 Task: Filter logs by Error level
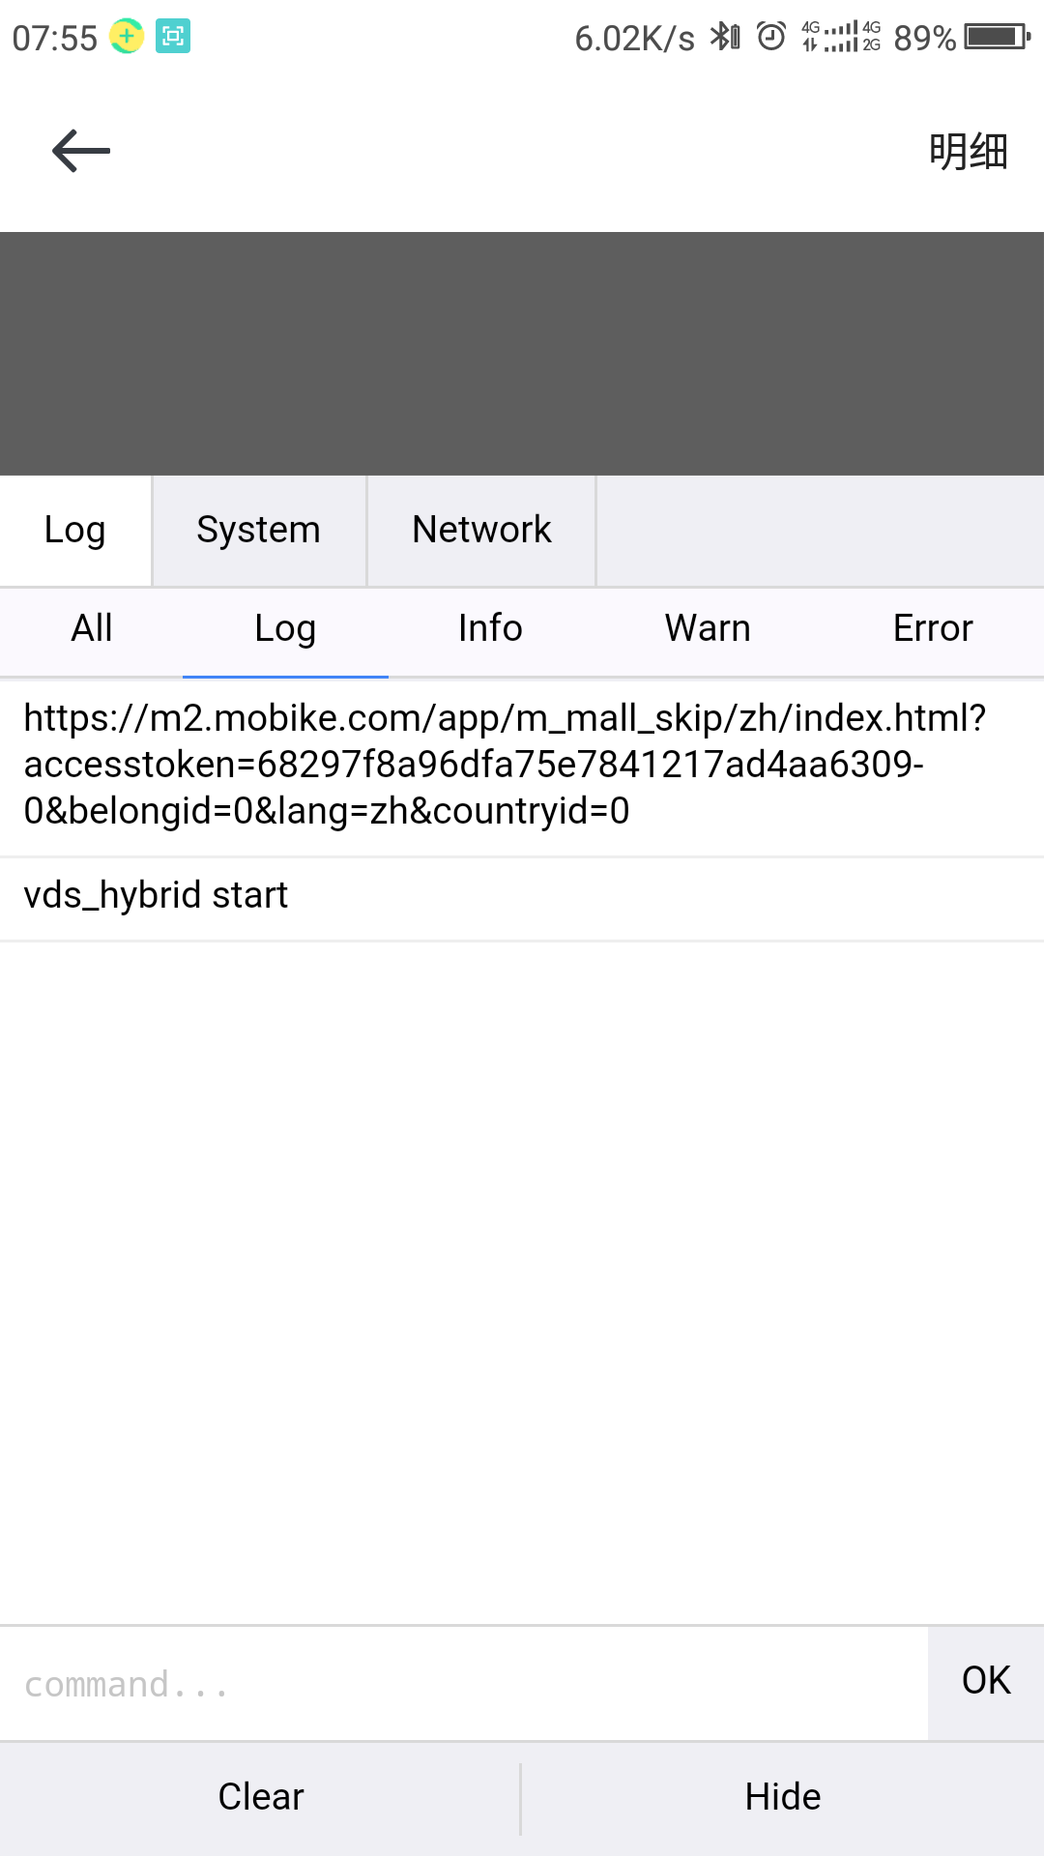point(933,628)
